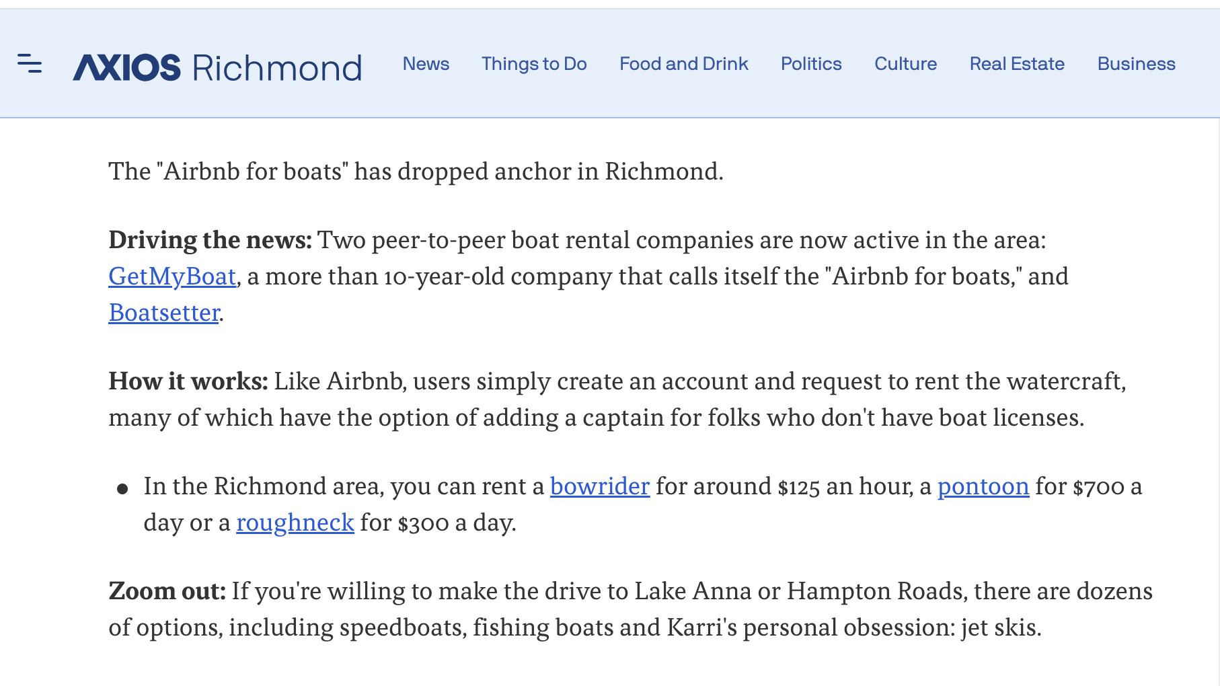The image size is (1220, 686).
Task: Click the 'Driving the news:' bold heading
Action: [210, 240]
